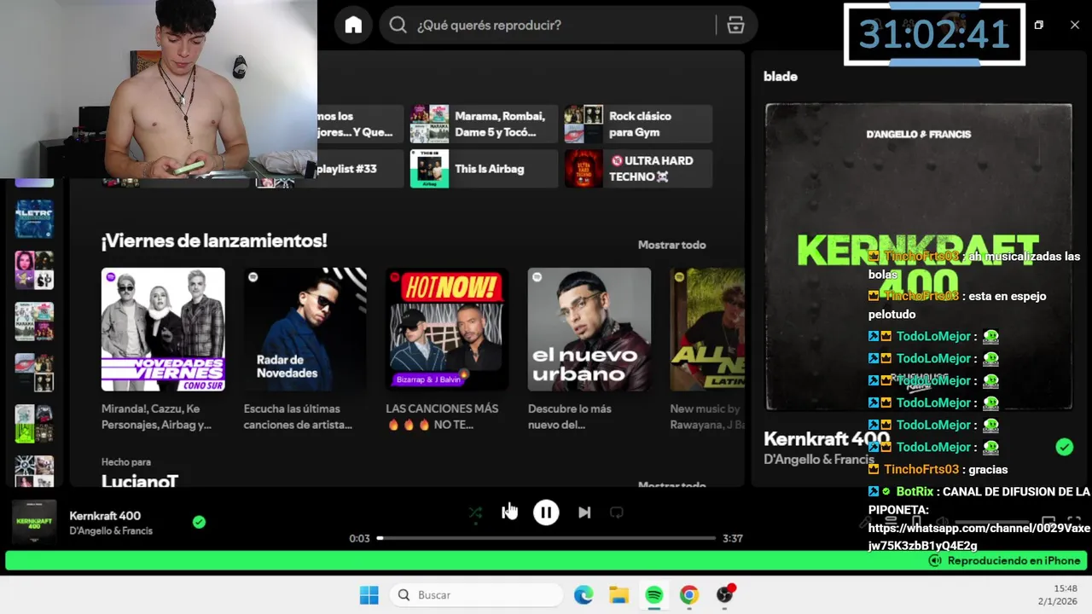Pause the current song
1092x614 pixels.
(x=546, y=513)
